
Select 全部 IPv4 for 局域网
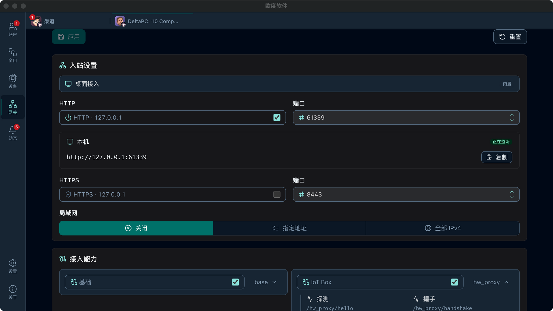click(443, 228)
